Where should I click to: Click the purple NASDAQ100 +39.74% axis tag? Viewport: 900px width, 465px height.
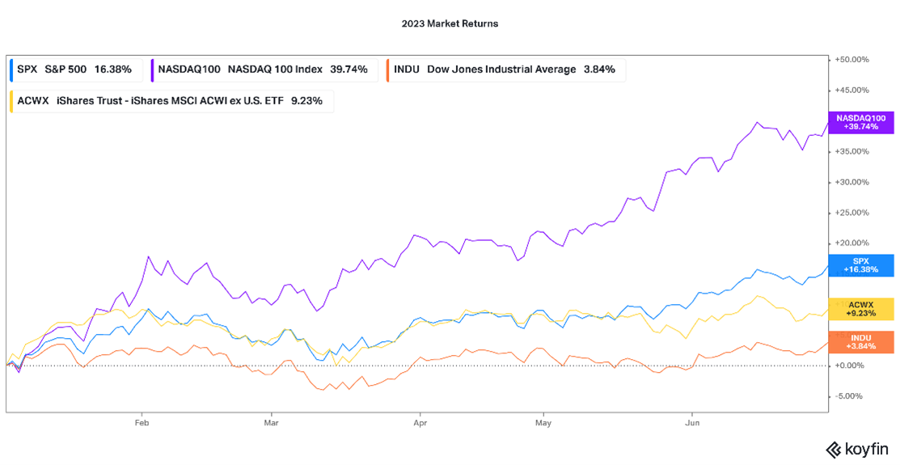860,122
